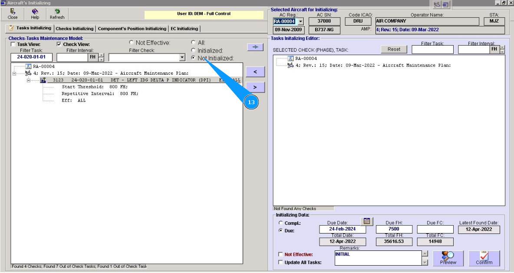Click the Total Date value 12-Apr-2022
The image size is (514, 273).
(x=343, y=242)
